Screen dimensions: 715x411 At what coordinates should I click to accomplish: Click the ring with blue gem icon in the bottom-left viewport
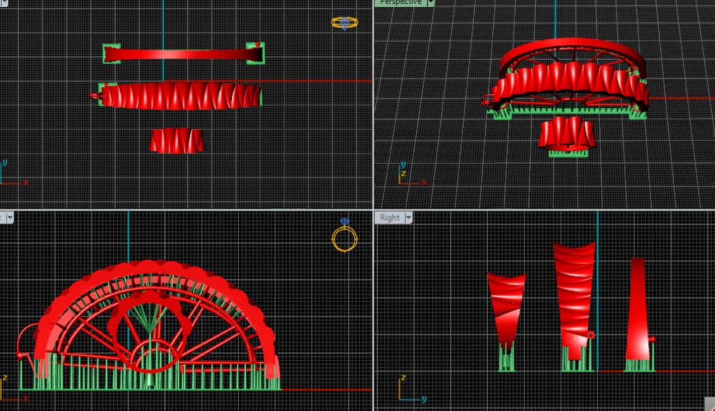pos(344,236)
